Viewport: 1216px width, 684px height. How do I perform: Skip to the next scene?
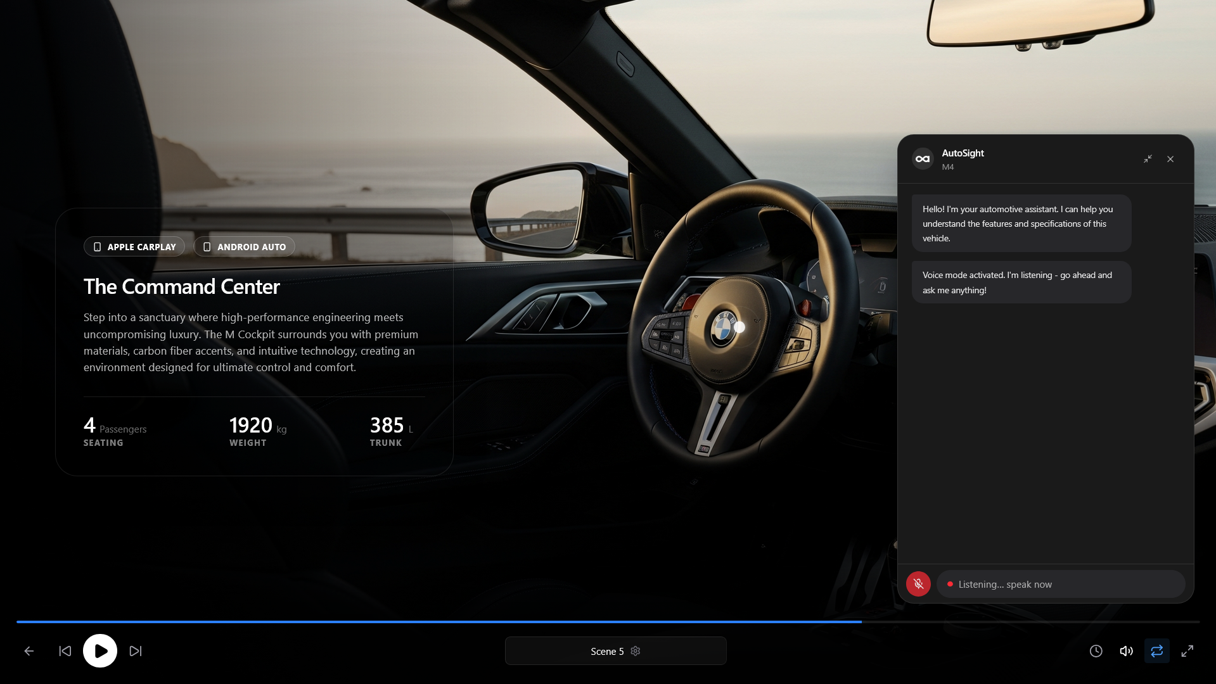click(x=136, y=651)
